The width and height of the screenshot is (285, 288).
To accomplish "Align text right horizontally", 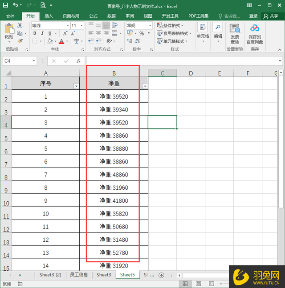I will (x=106, y=33).
